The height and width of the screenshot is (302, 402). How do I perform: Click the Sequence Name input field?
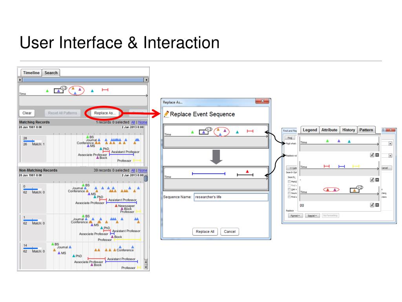click(x=231, y=197)
